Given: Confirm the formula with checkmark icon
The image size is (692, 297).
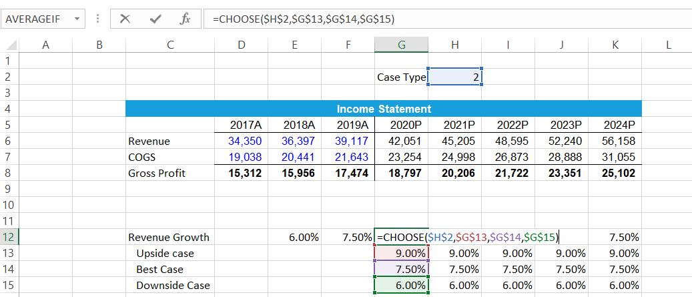Looking at the screenshot, I should tap(155, 19).
